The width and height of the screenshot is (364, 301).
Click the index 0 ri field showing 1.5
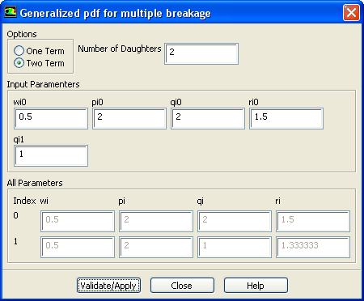313,222
